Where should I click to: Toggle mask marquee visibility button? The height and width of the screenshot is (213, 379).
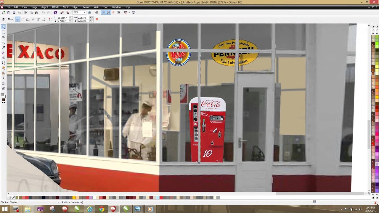pyautogui.click(x=108, y=12)
